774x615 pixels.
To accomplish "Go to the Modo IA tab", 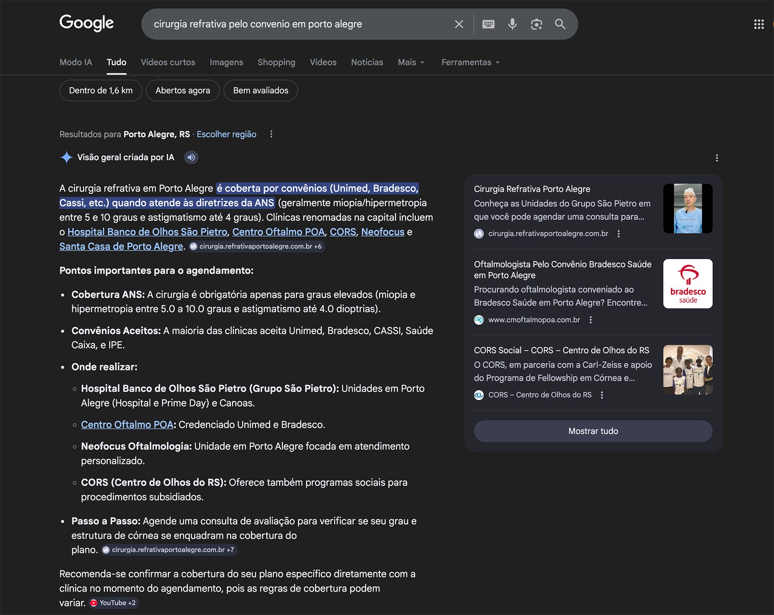I will (76, 62).
